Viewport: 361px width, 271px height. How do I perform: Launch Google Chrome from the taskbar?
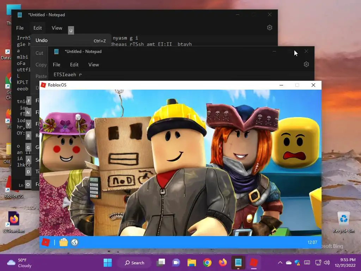(207, 263)
